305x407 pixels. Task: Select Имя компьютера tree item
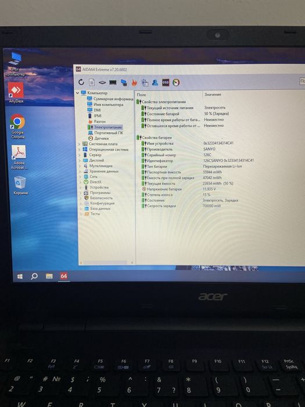pyautogui.click(x=105, y=104)
